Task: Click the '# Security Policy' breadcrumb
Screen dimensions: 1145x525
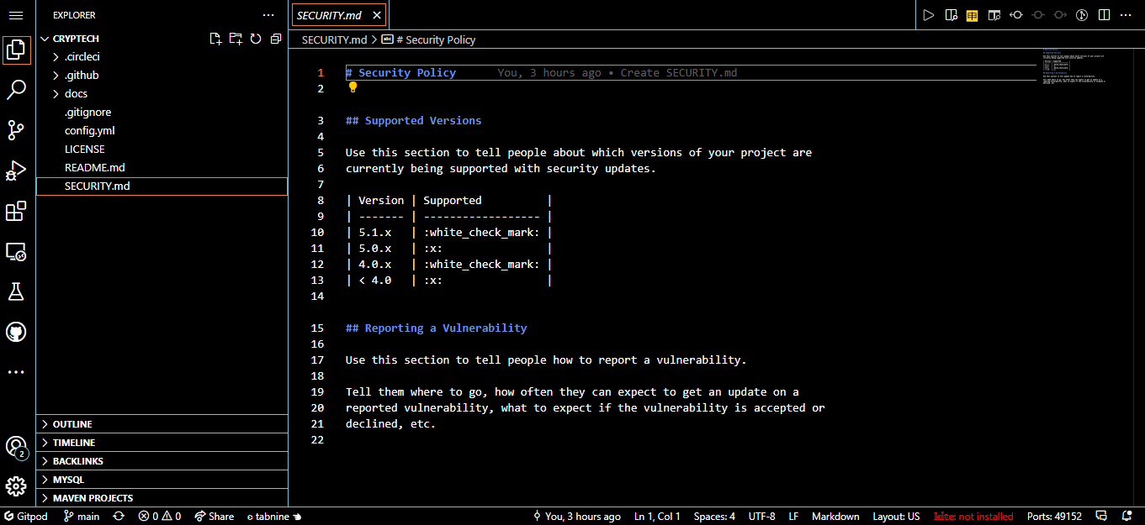Action: 428,39
